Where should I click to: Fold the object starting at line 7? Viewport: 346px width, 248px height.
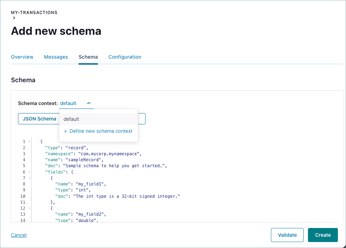pos(29,178)
